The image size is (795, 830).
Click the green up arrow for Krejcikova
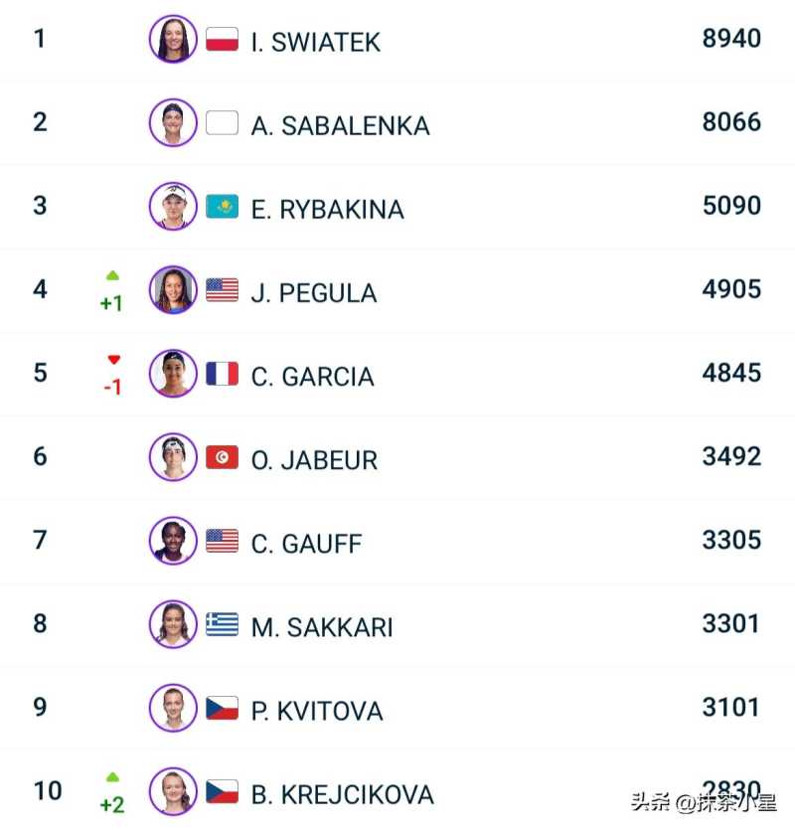pos(112,776)
